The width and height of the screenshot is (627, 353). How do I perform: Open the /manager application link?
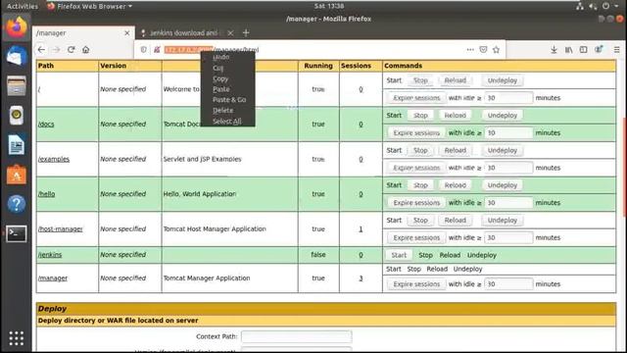pos(53,277)
